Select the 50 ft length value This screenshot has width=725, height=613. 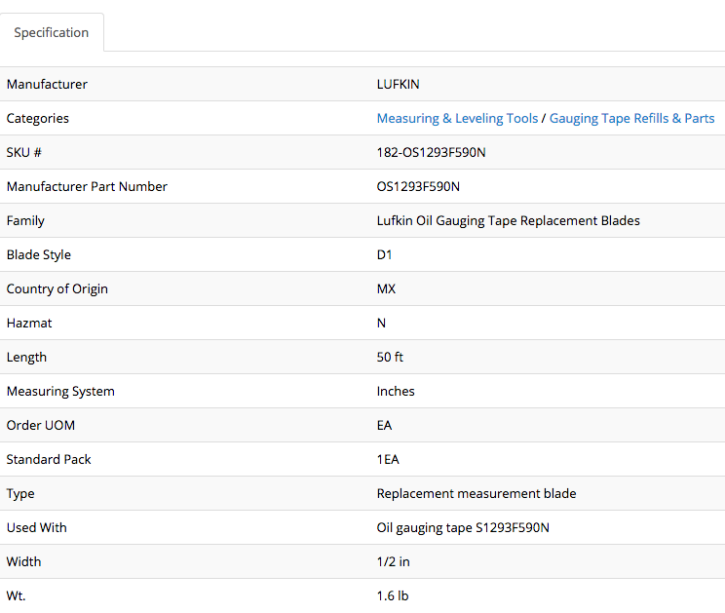390,357
